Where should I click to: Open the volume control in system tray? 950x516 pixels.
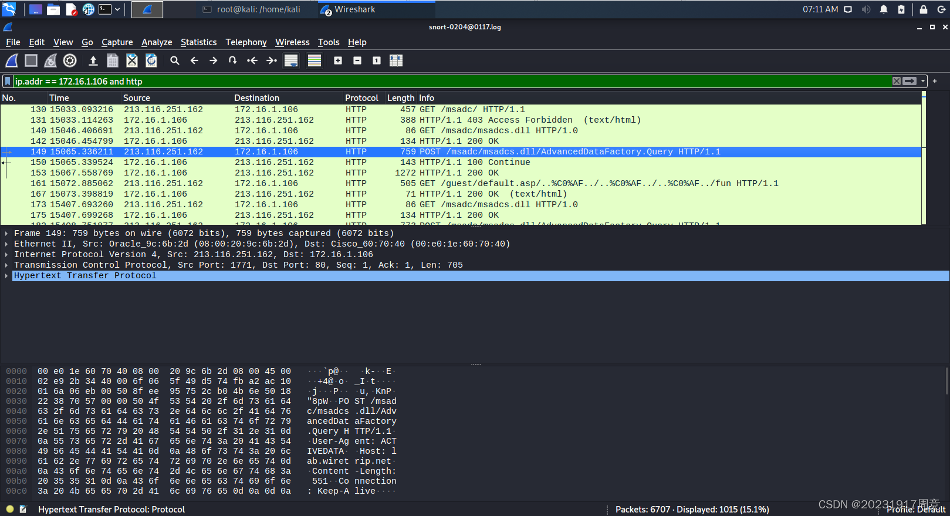(x=866, y=9)
